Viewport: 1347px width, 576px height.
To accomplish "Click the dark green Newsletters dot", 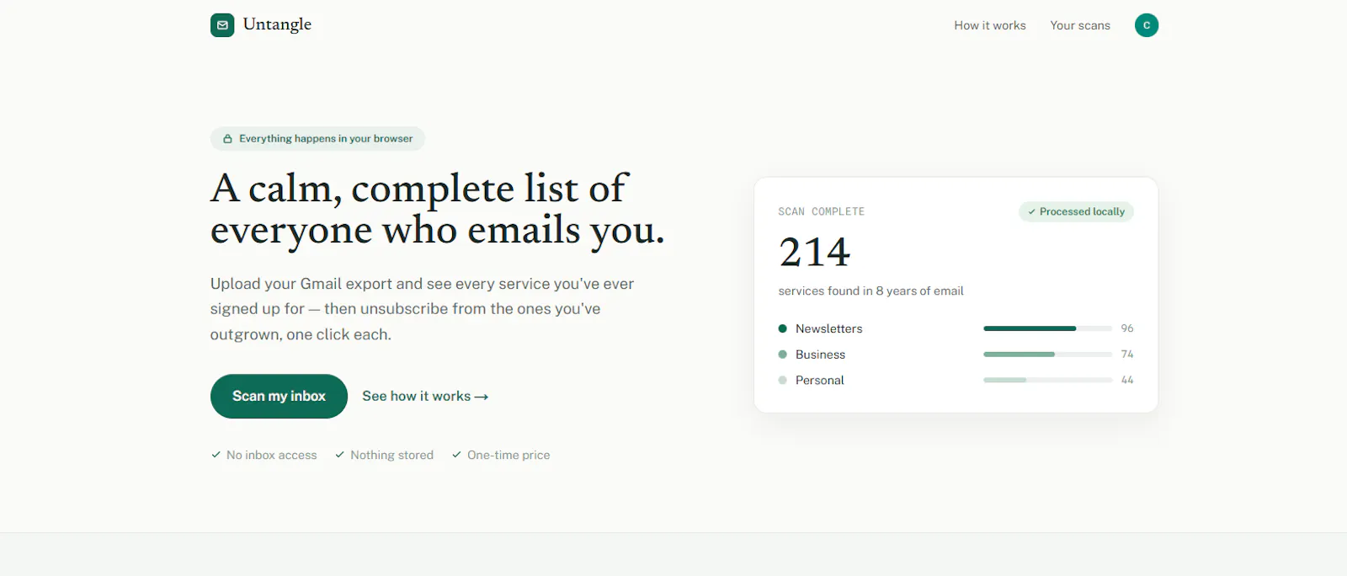I will point(783,328).
